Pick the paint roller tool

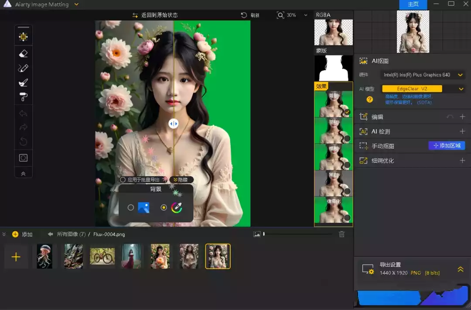click(x=24, y=96)
